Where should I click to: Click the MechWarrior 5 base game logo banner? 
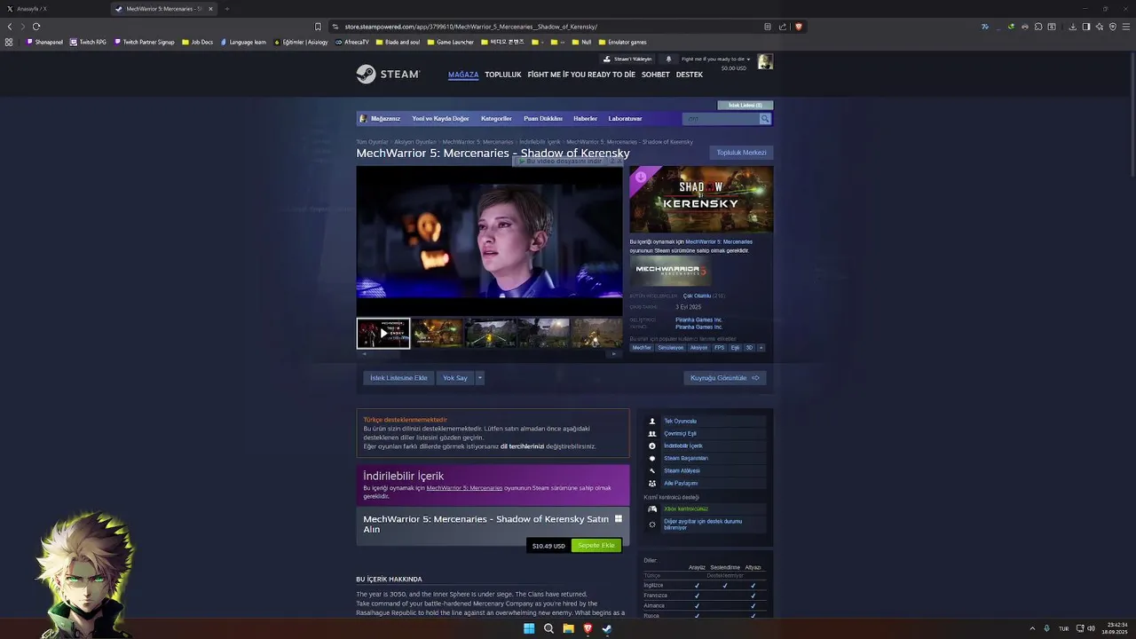[x=670, y=270]
